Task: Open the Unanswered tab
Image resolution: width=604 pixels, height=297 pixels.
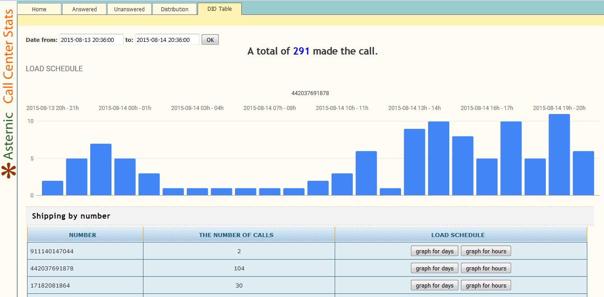Action: click(129, 9)
